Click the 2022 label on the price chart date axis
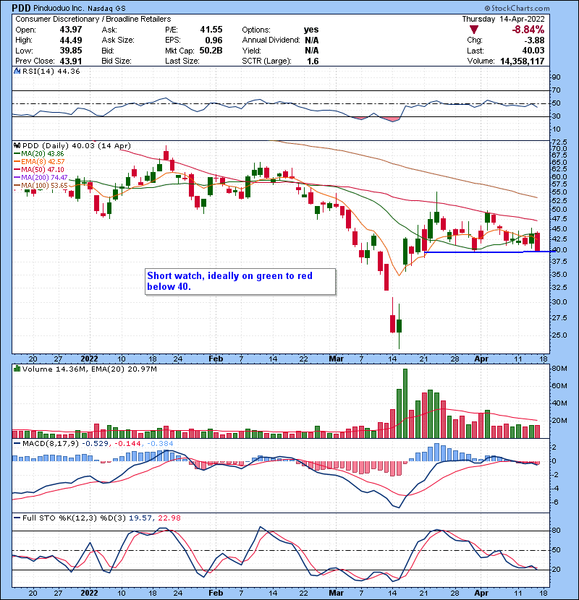Image resolution: width=579 pixels, height=600 pixels. point(89,359)
